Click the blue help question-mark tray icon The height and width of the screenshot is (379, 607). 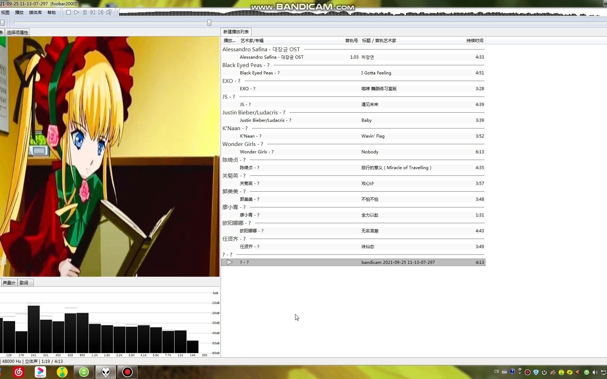(x=512, y=372)
